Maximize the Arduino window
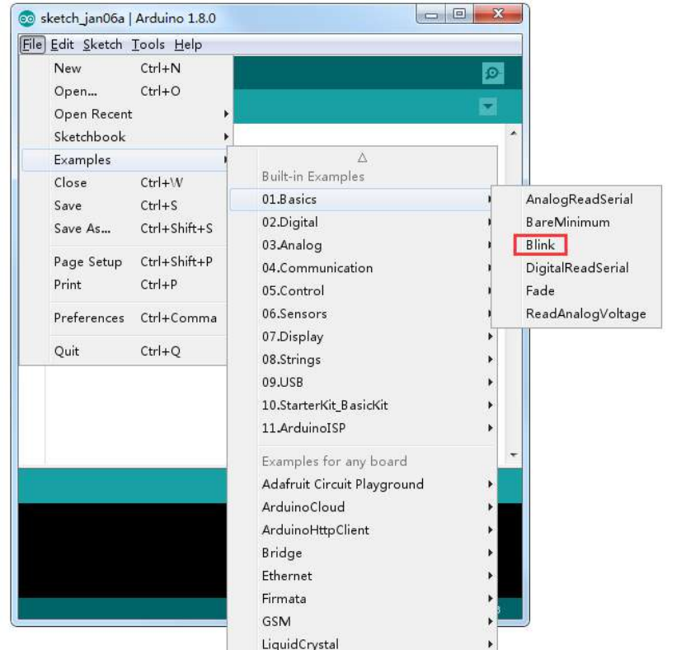The height and width of the screenshot is (650, 681). click(459, 14)
